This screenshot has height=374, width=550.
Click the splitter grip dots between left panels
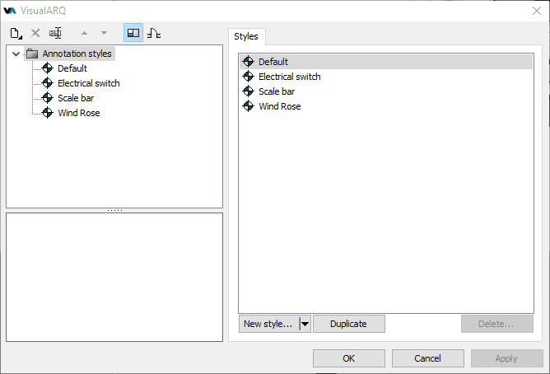click(114, 211)
